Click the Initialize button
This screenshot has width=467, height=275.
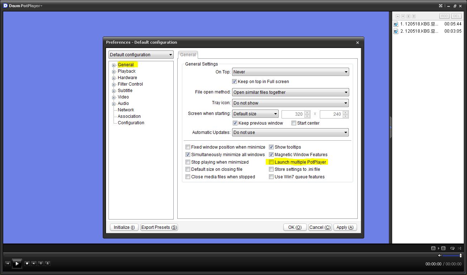pos(124,227)
